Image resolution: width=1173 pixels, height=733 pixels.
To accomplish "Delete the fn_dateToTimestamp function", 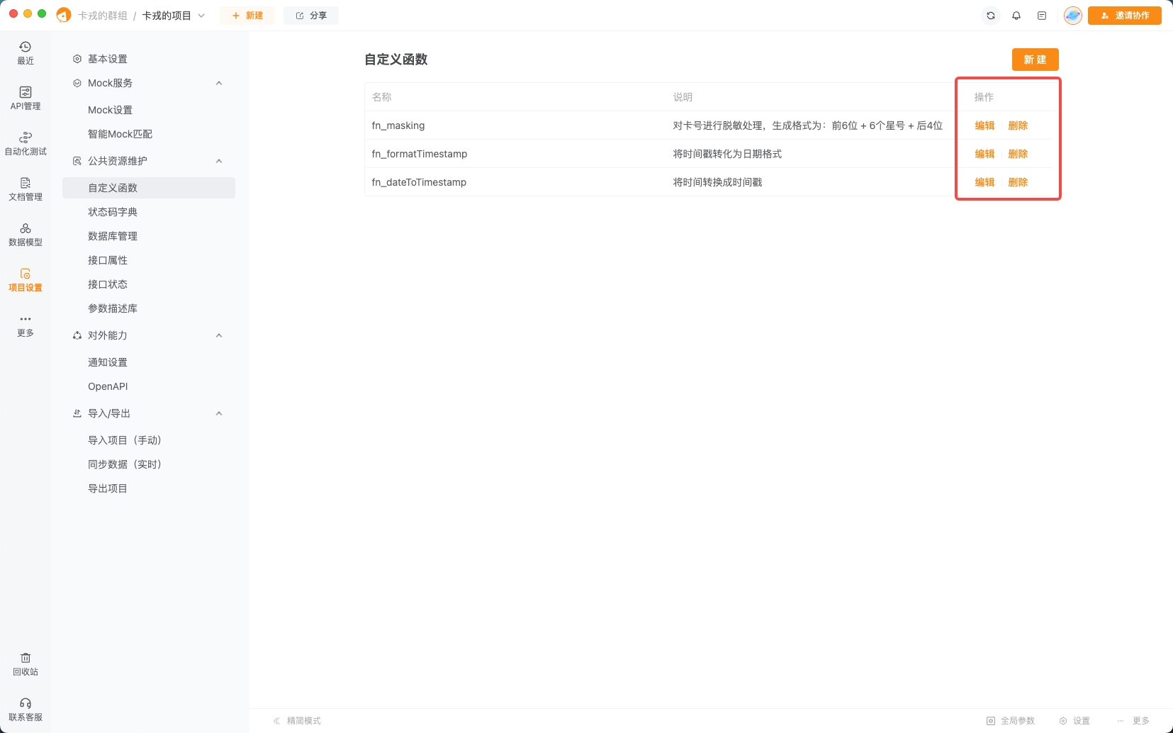I will click(x=1018, y=182).
